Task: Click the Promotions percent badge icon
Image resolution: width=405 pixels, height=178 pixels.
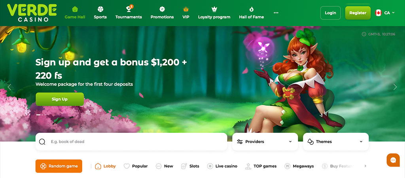Action: coord(162,9)
